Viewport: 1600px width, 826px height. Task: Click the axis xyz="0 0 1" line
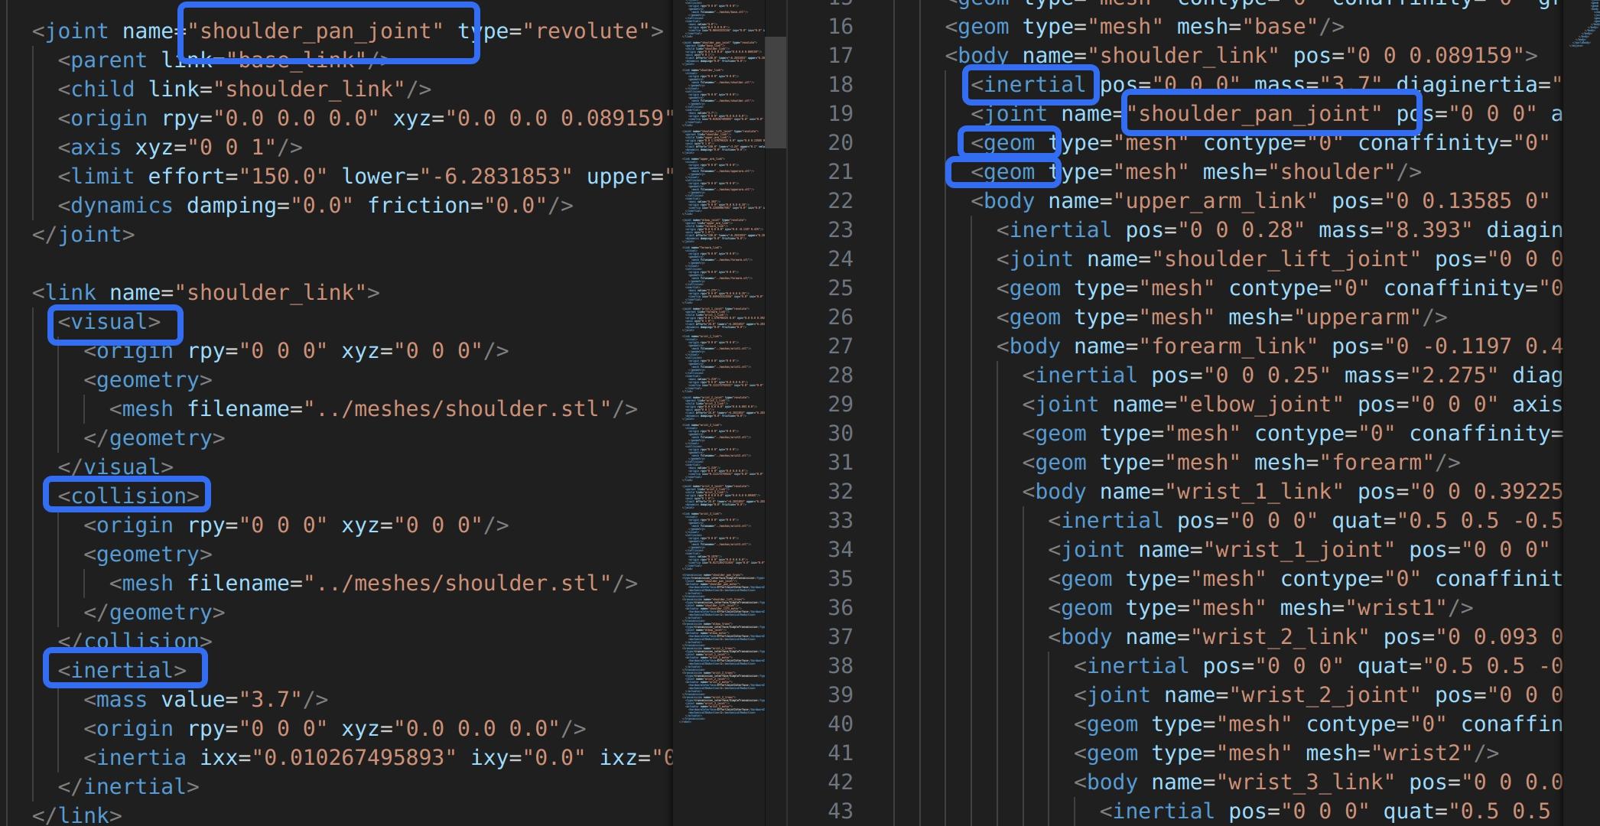coord(179,147)
